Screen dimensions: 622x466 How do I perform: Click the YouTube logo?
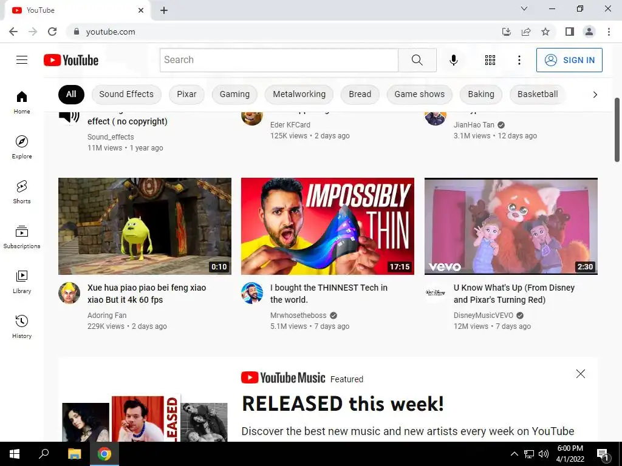coord(71,60)
